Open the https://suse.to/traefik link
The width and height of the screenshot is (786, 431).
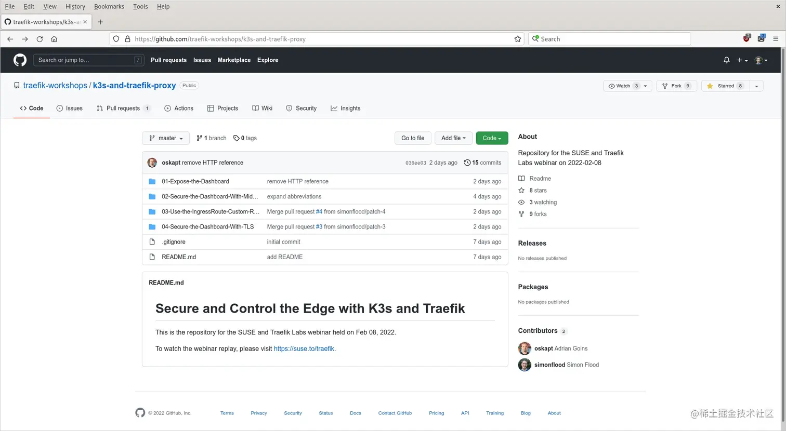[x=304, y=349]
